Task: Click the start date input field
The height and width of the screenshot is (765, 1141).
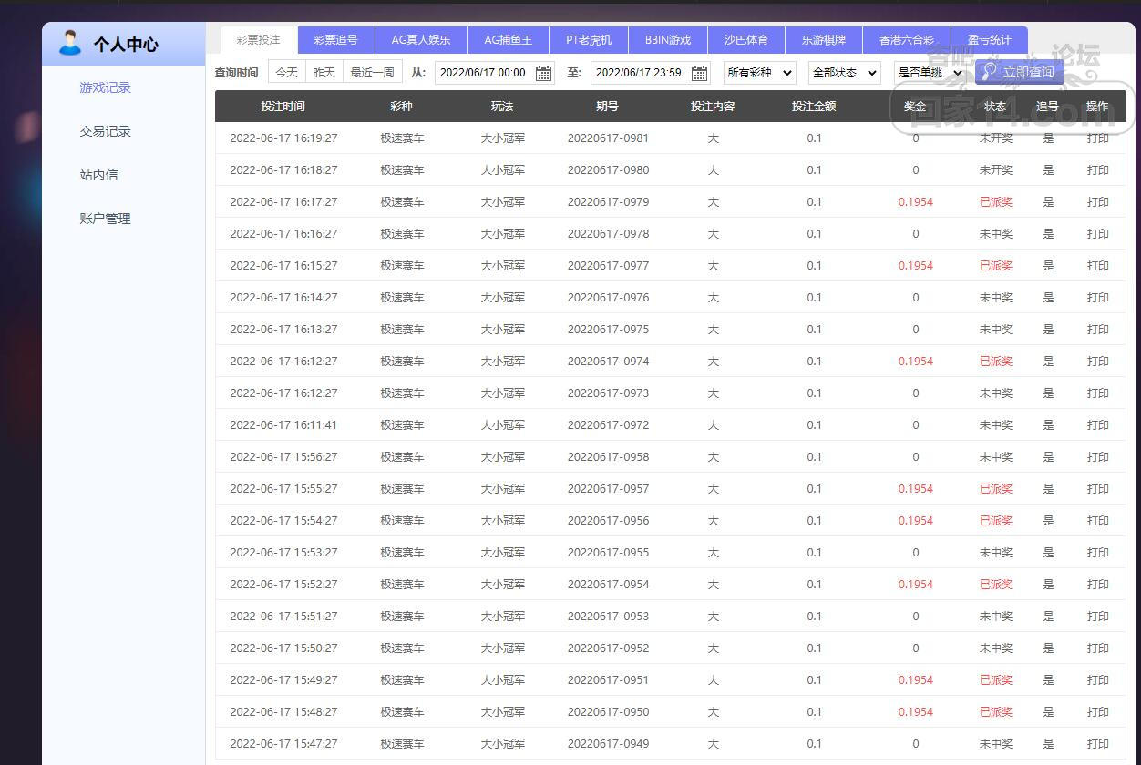Action: (483, 73)
